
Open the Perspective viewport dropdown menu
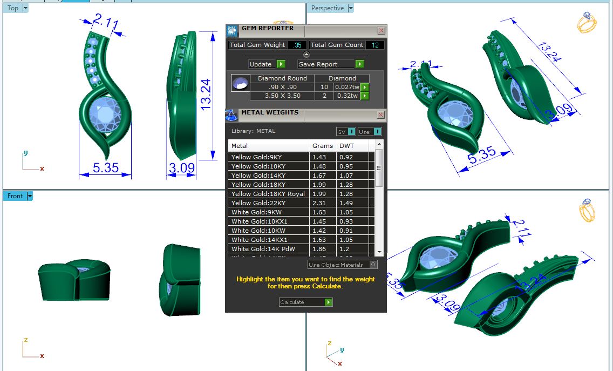(x=351, y=8)
